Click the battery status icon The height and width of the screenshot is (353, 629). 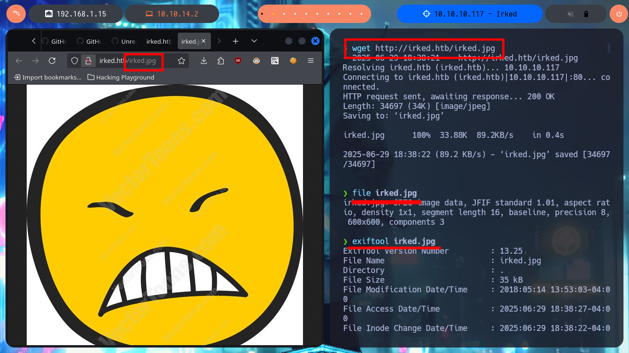(586, 14)
